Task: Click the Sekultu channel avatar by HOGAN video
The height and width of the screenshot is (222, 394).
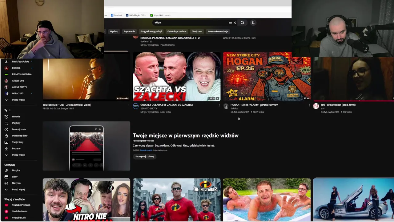Action: [x=226, y=106]
